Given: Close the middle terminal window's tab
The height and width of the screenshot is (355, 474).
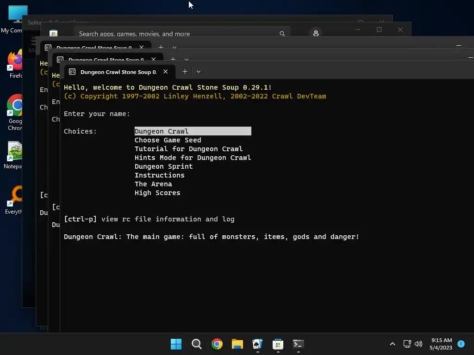Looking at the screenshot, I should (x=154, y=59).
